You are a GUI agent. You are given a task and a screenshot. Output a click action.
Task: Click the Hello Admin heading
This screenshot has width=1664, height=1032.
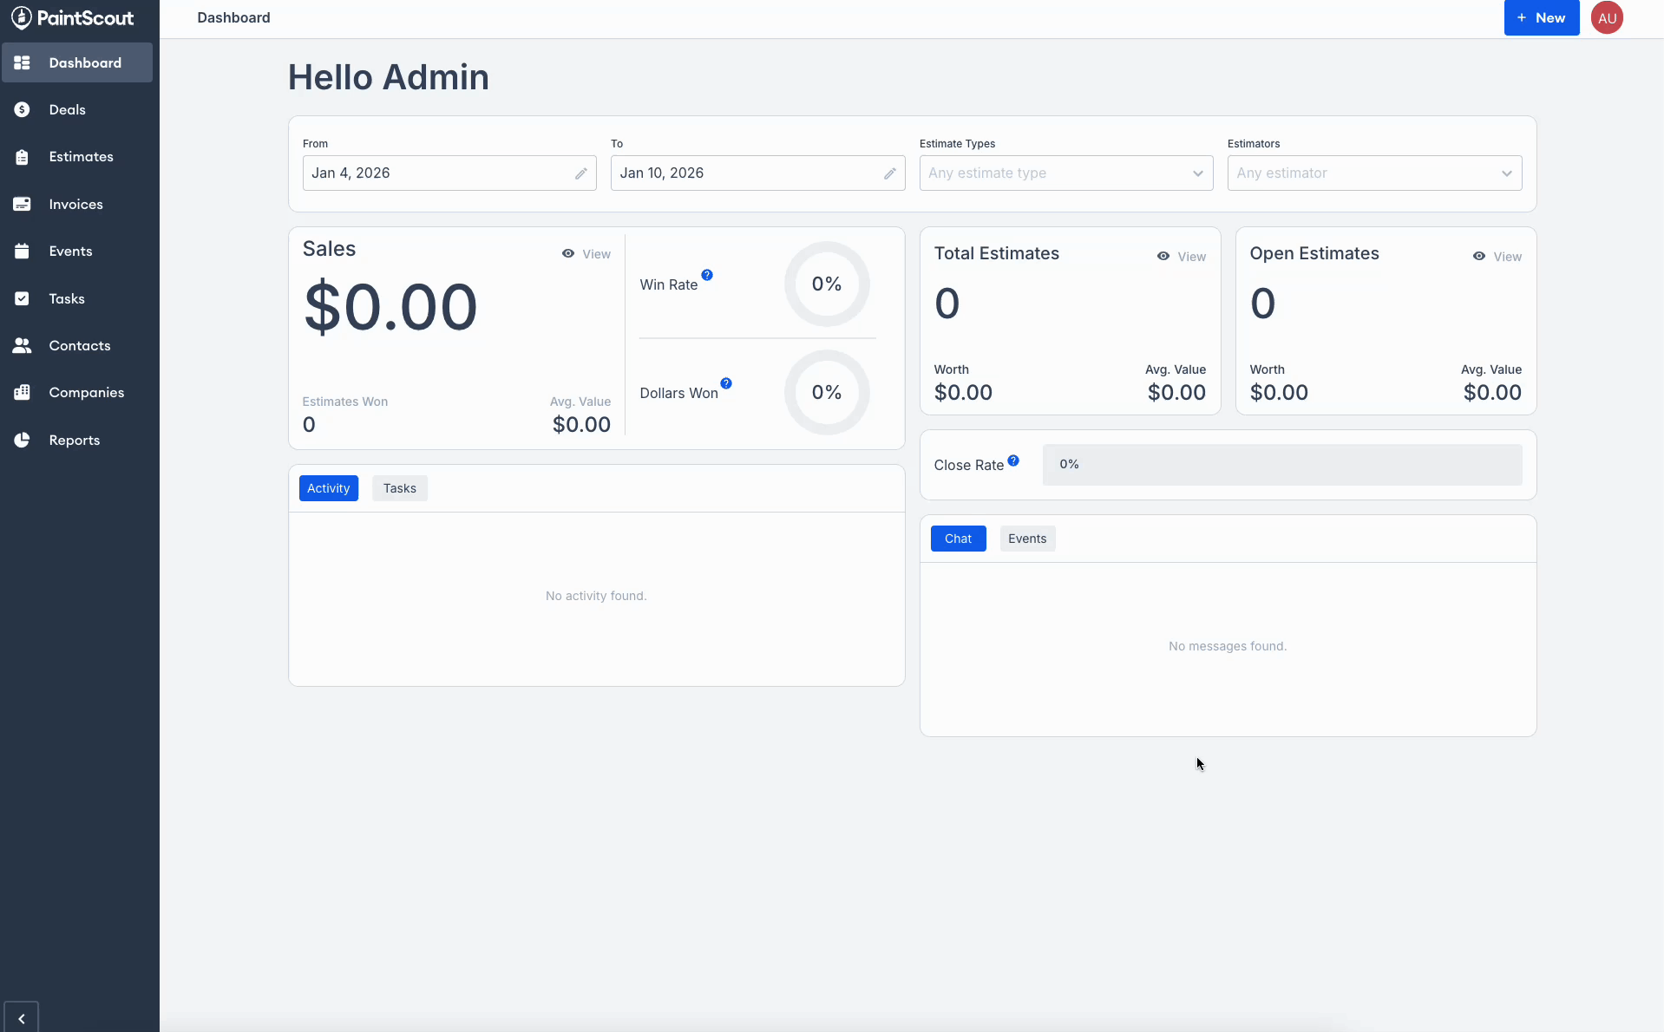click(x=389, y=77)
